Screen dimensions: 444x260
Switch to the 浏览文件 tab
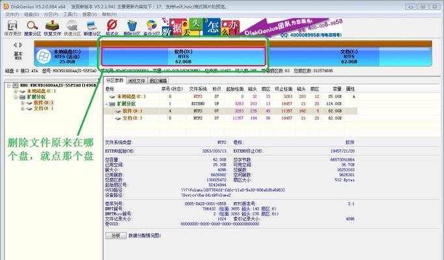point(137,81)
